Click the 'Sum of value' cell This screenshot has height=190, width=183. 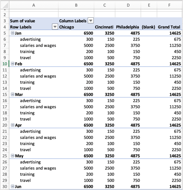click(23, 21)
